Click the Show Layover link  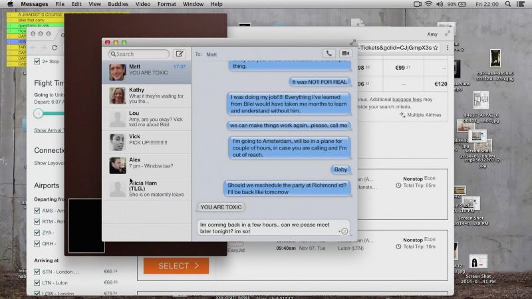[49, 163]
